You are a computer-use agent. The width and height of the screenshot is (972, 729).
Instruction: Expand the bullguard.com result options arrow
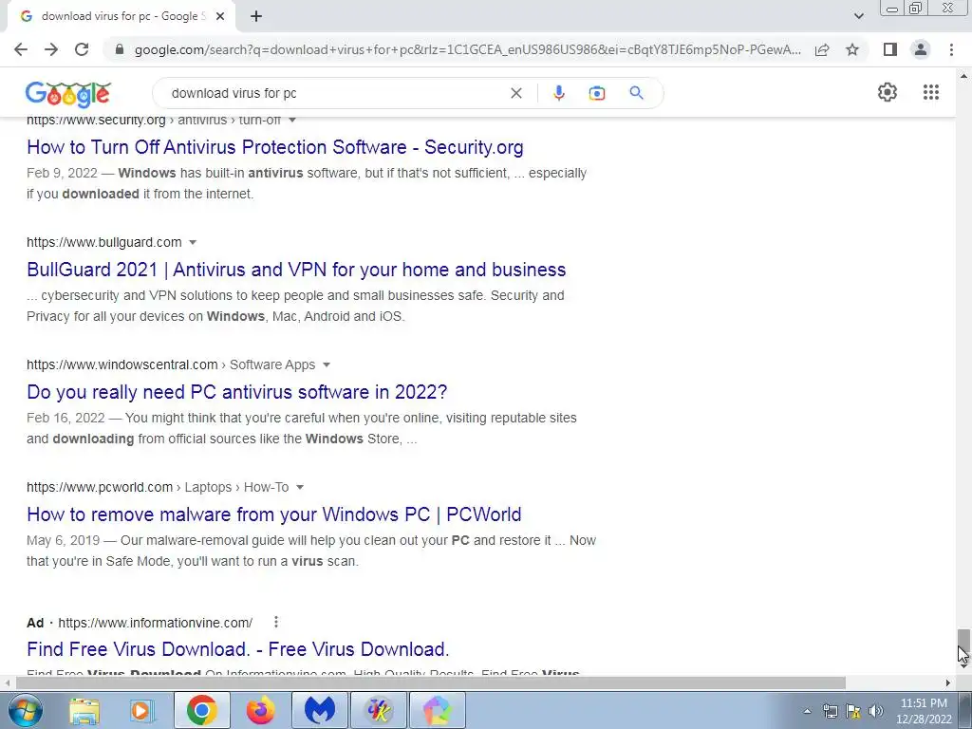pyautogui.click(x=193, y=242)
